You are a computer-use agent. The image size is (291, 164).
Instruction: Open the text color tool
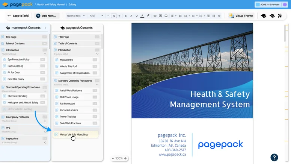coord(142,16)
